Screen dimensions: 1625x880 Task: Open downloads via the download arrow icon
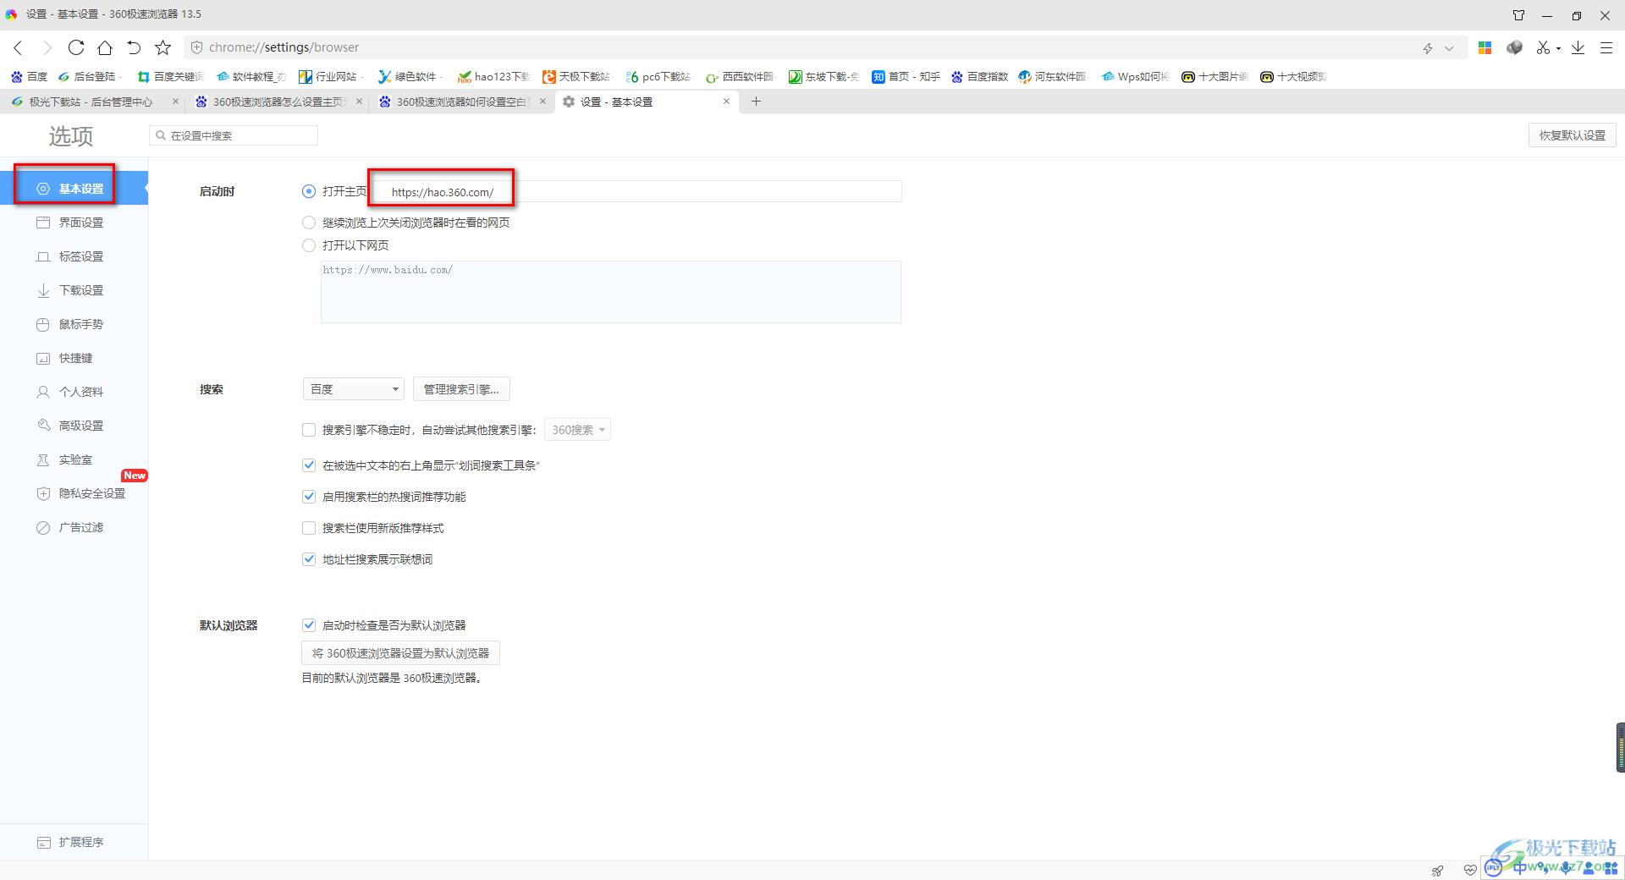(x=1578, y=48)
